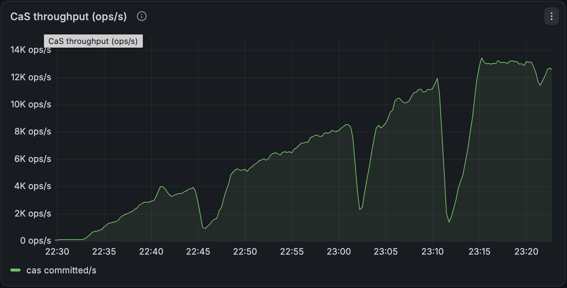Click the '4K ops/s' y-axis label
This screenshot has height=288, width=567.
[x=33, y=186]
